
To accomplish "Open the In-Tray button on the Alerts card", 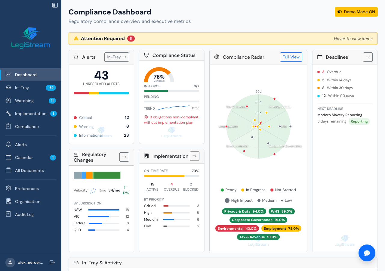I will [116, 57].
